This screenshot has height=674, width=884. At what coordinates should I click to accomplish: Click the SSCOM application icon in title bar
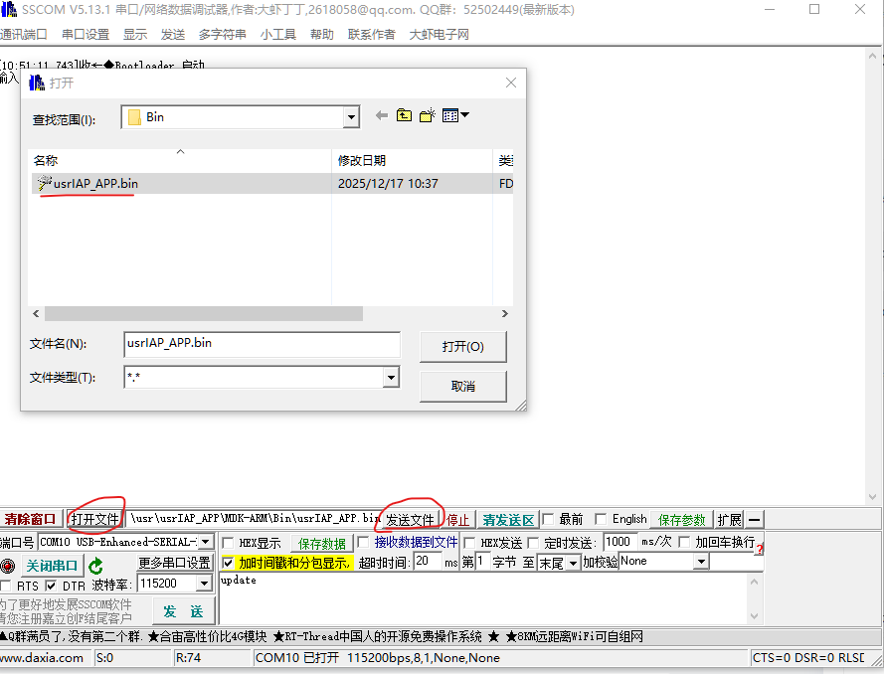pos(9,10)
